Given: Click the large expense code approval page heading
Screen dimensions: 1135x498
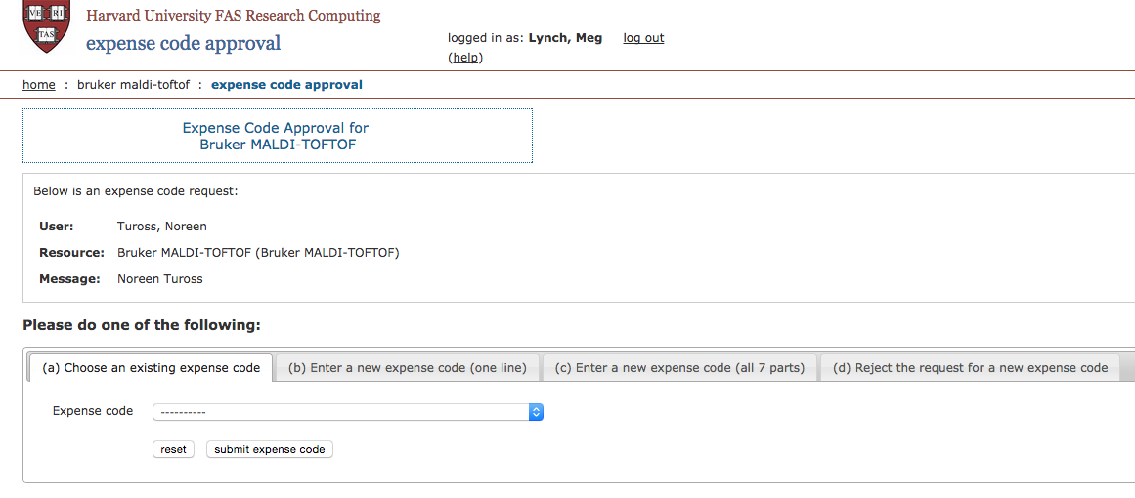Looking at the screenshot, I should 183,43.
